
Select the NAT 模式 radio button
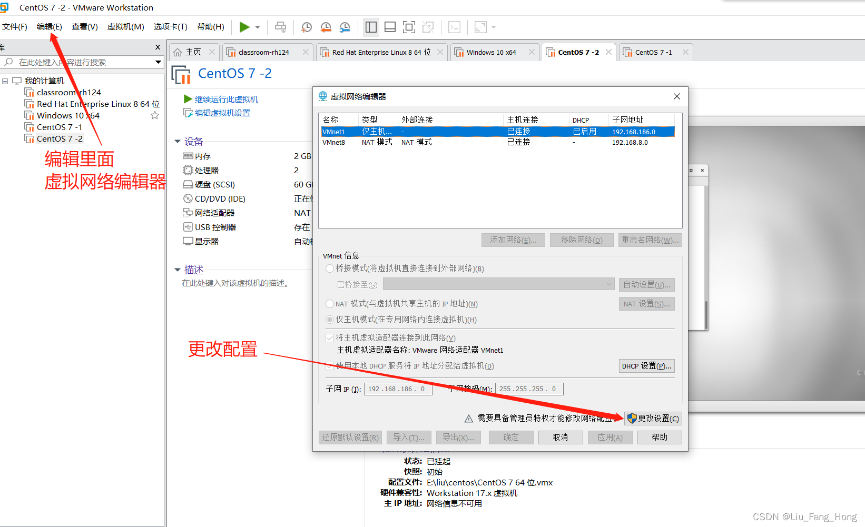[x=329, y=304]
